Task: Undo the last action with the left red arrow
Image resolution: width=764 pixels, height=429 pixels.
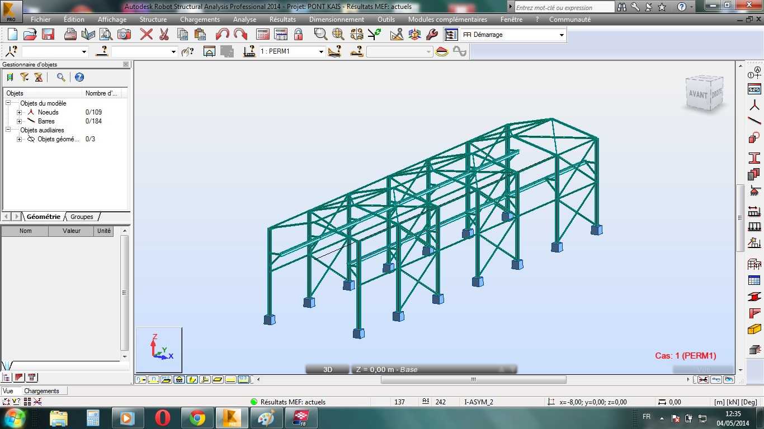Action: (223, 34)
